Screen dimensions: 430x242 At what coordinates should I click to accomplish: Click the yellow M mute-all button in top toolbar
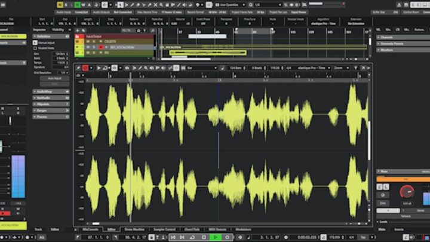[x=60, y=5]
